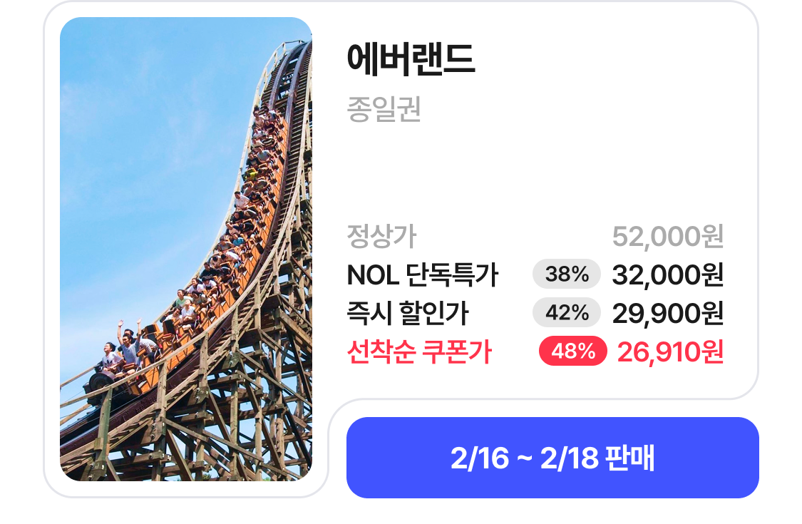
Task: Select the NOL 단독특가 label
Action: click(x=423, y=274)
